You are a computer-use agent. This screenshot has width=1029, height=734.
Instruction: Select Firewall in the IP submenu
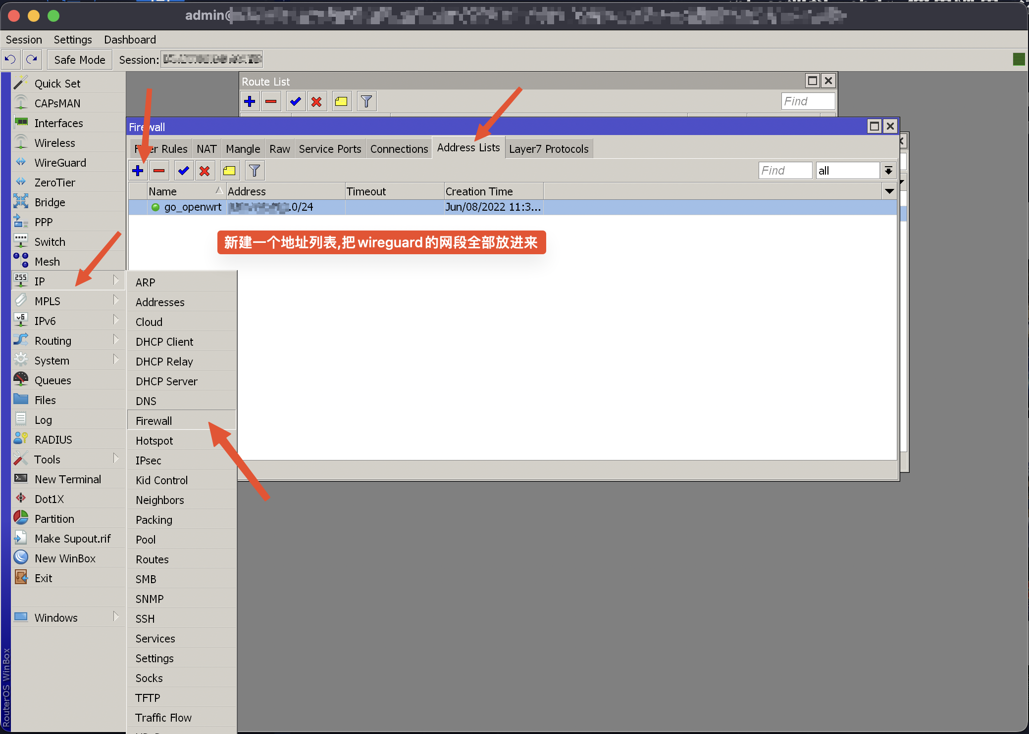pyautogui.click(x=154, y=421)
